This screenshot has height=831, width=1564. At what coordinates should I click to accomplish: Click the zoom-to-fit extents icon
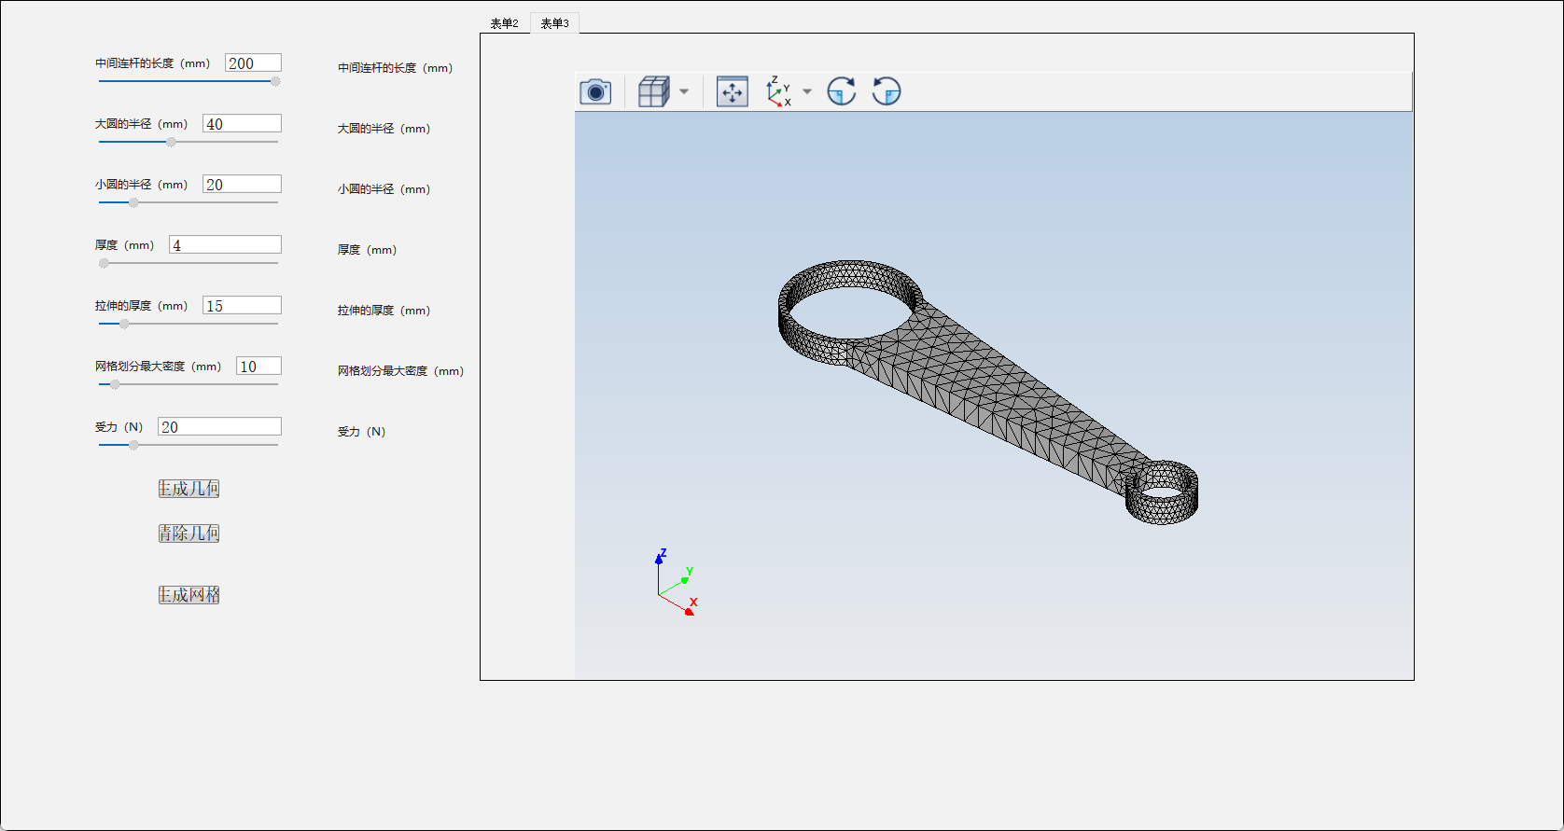tap(733, 91)
